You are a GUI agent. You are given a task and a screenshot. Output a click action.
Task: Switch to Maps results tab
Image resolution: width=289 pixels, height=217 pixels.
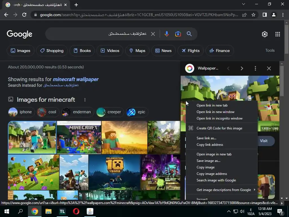pyautogui.click(x=137, y=51)
